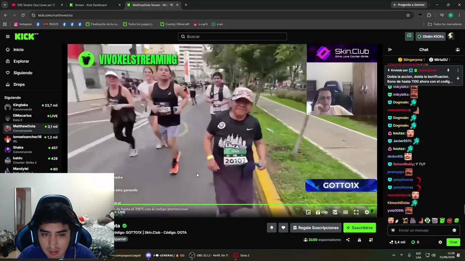Toggle notification bell for MatthewDota
Viewport: 465px width, 261px height.
(271, 228)
